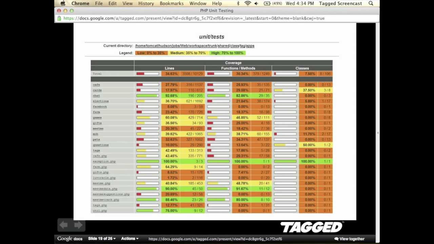This screenshot has height=244, width=434.
Task: Open the gifts directory link
Action: tap(97, 123)
